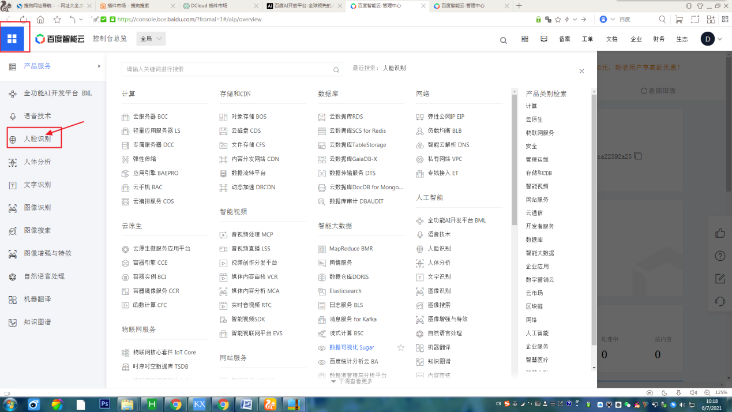Open 云数据库RDS product link
Viewport: 732px width, 412px height.
coord(346,117)
